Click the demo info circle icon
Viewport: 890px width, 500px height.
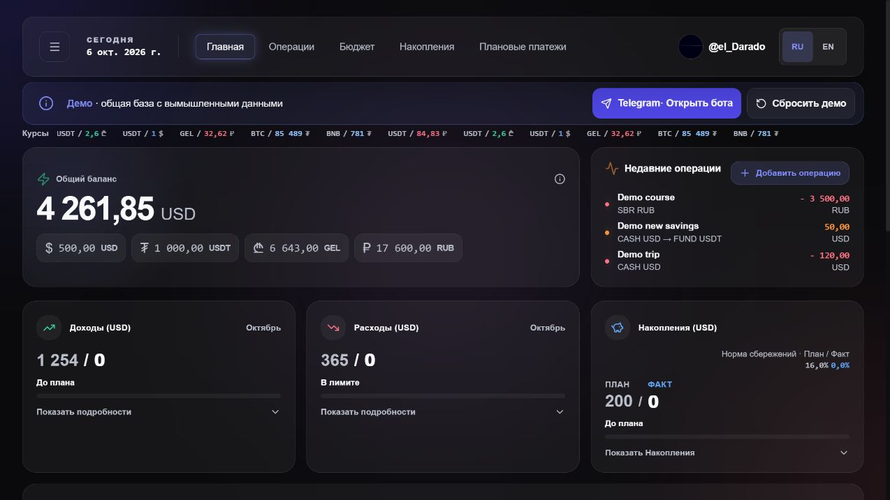pyautogui.click(x=46, y=103)
